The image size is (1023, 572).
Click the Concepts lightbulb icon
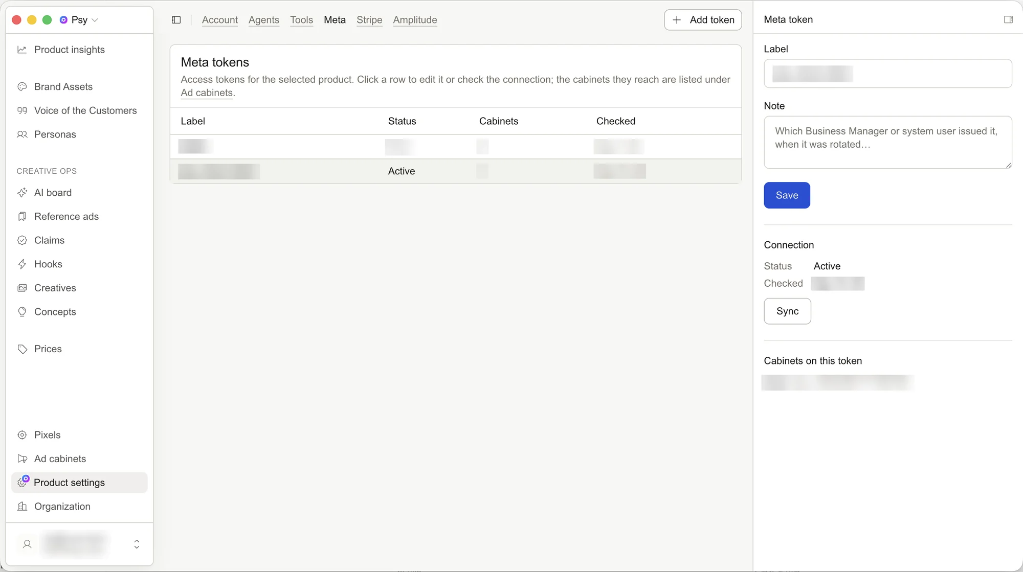[x=22, y=312]
